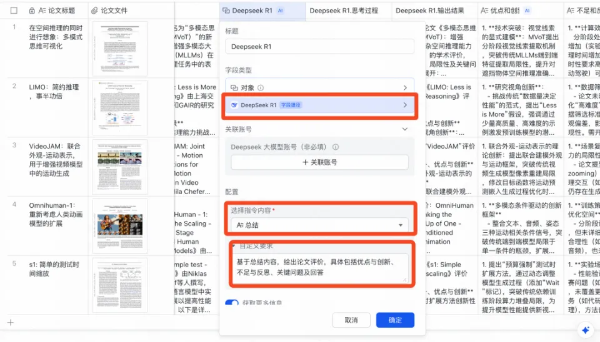Click the 取消 button
The width and height of the screenshot is (600, 342).
tap(351, 320)
